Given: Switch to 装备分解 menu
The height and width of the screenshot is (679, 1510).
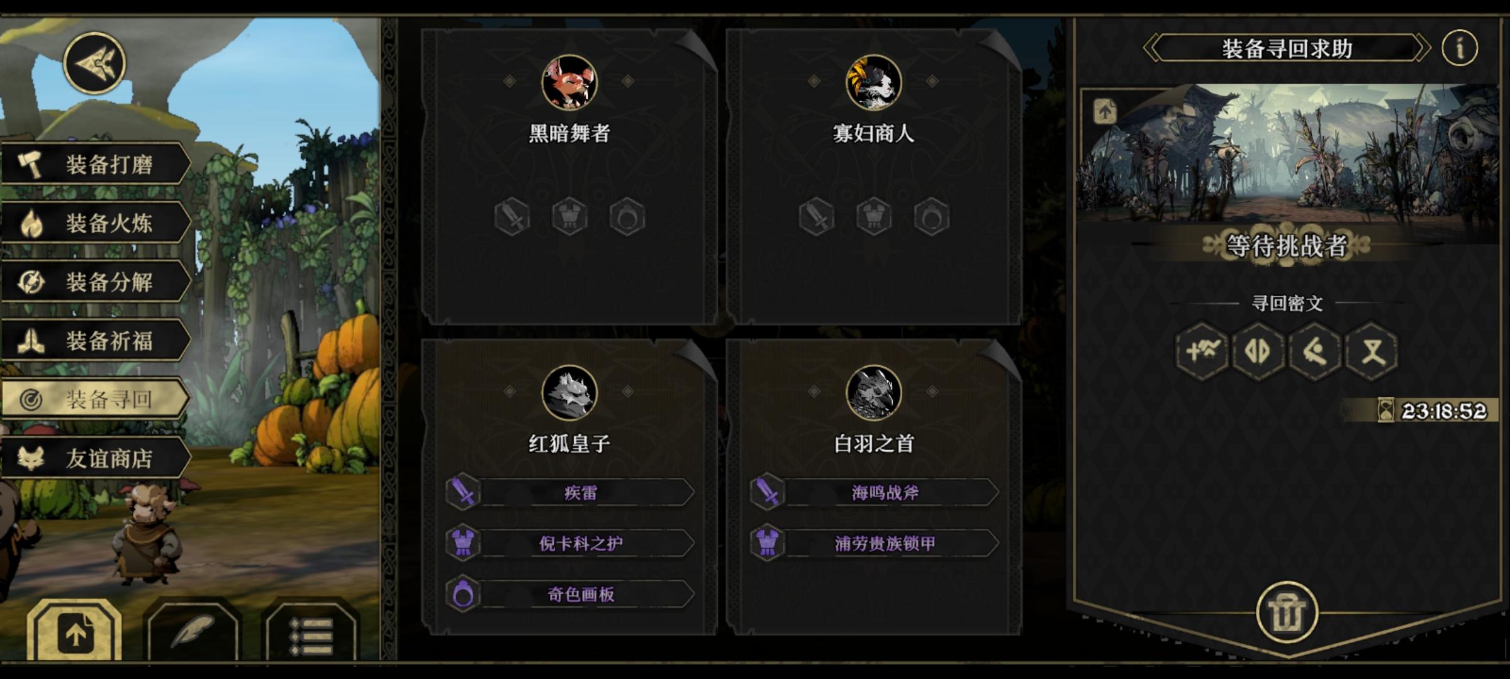Looking at the screenshot, I should pos(96,282).
